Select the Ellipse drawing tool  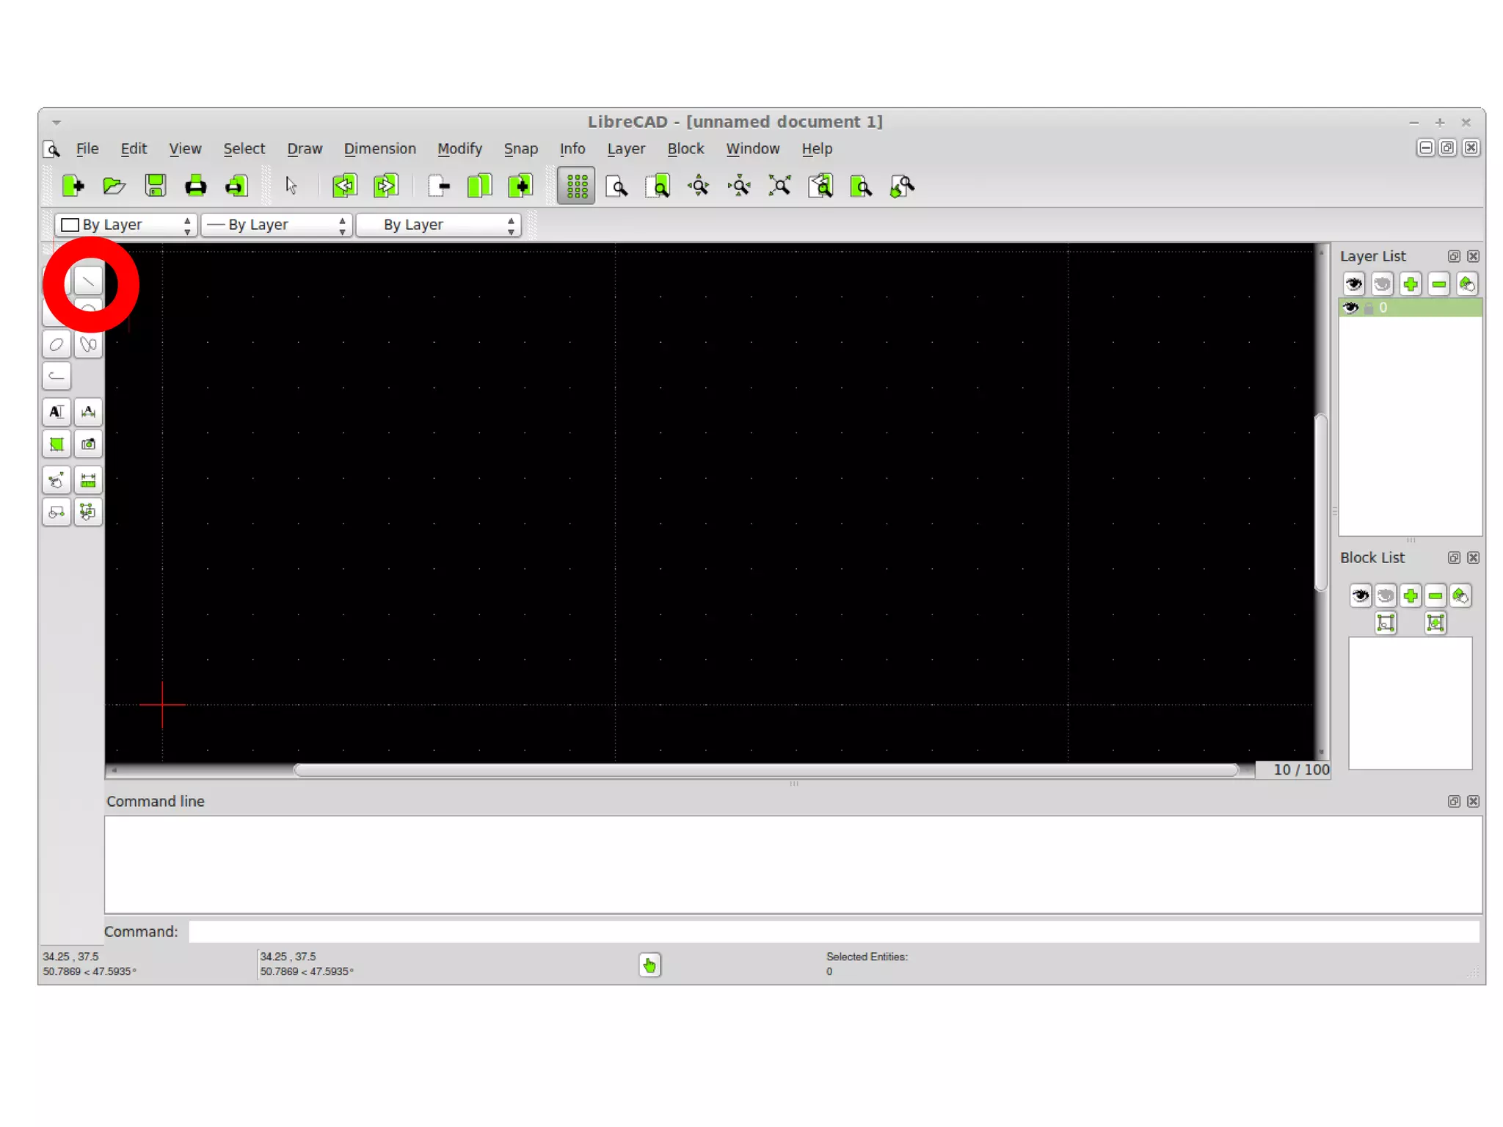[57, 344]
